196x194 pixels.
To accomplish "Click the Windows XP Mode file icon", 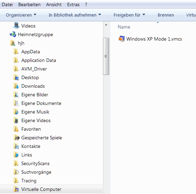I will point(122,39).
